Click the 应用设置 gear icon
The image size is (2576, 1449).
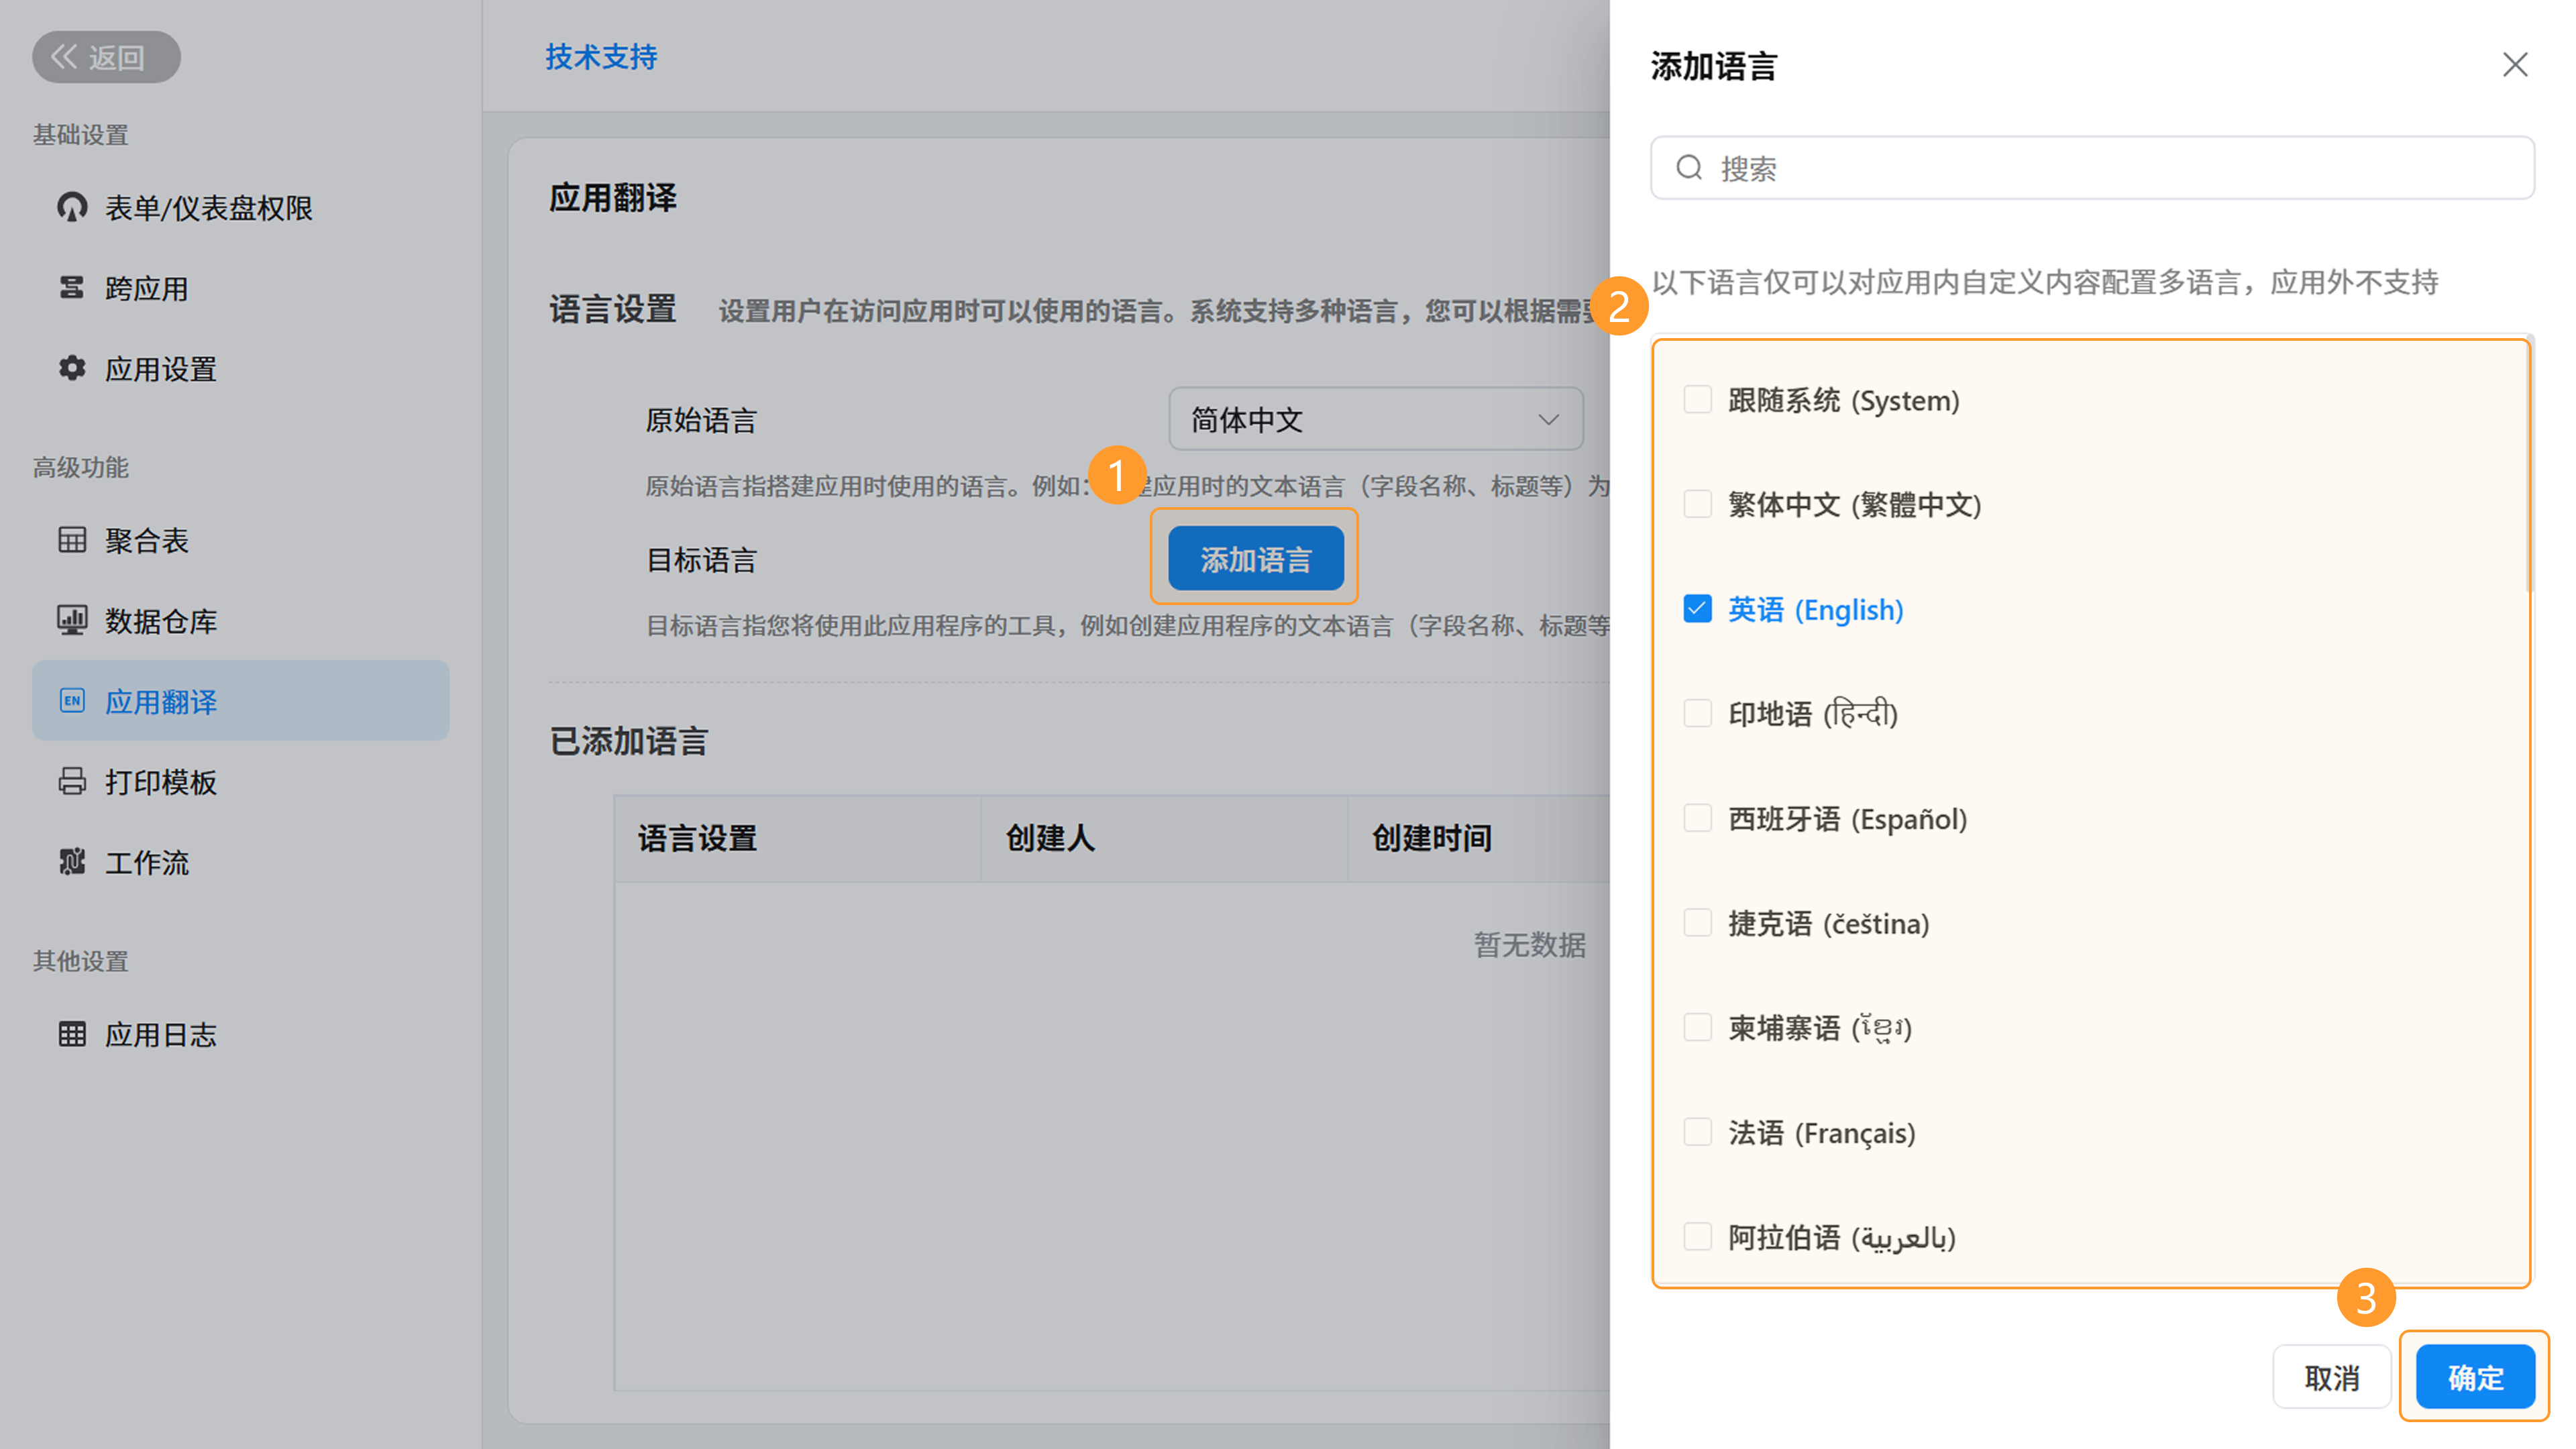[72, 368]
